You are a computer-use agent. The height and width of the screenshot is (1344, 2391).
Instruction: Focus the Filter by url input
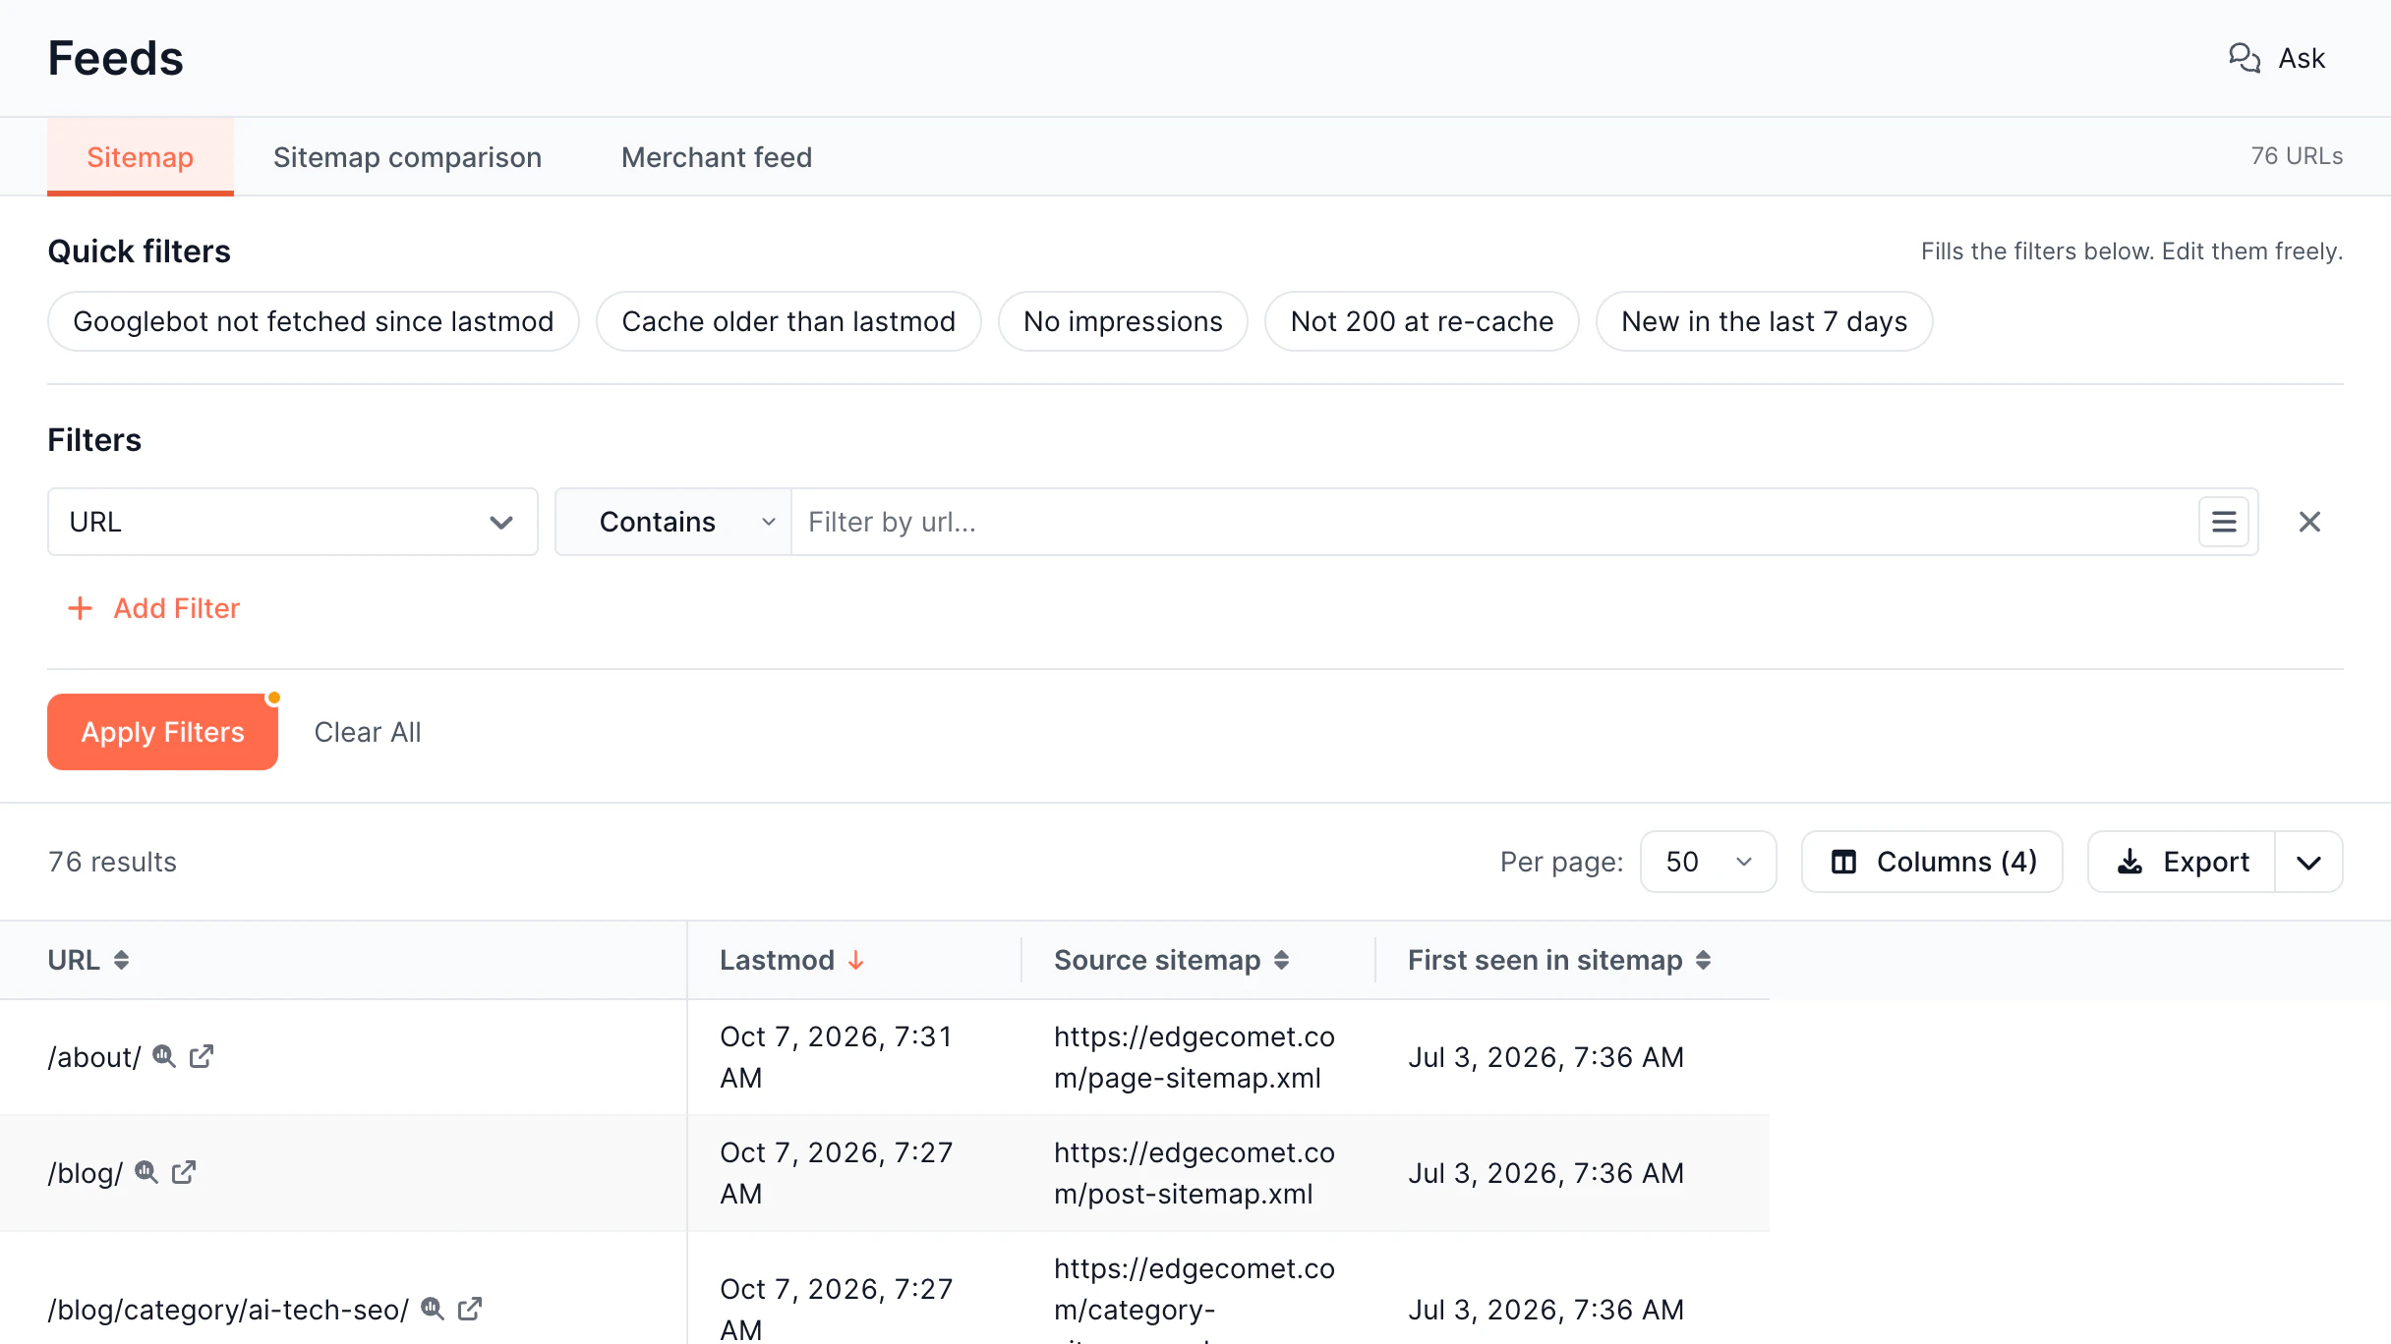pos(1494,522)
